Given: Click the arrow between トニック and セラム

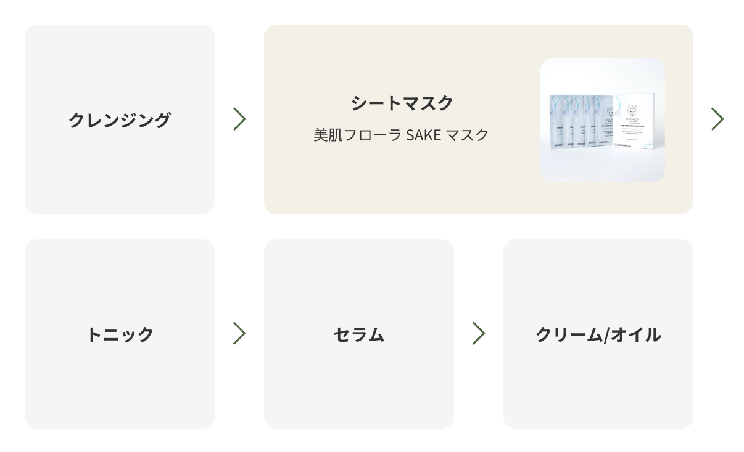Looking at the screenshot, I should pyautogui.click(x=239, y=333).
